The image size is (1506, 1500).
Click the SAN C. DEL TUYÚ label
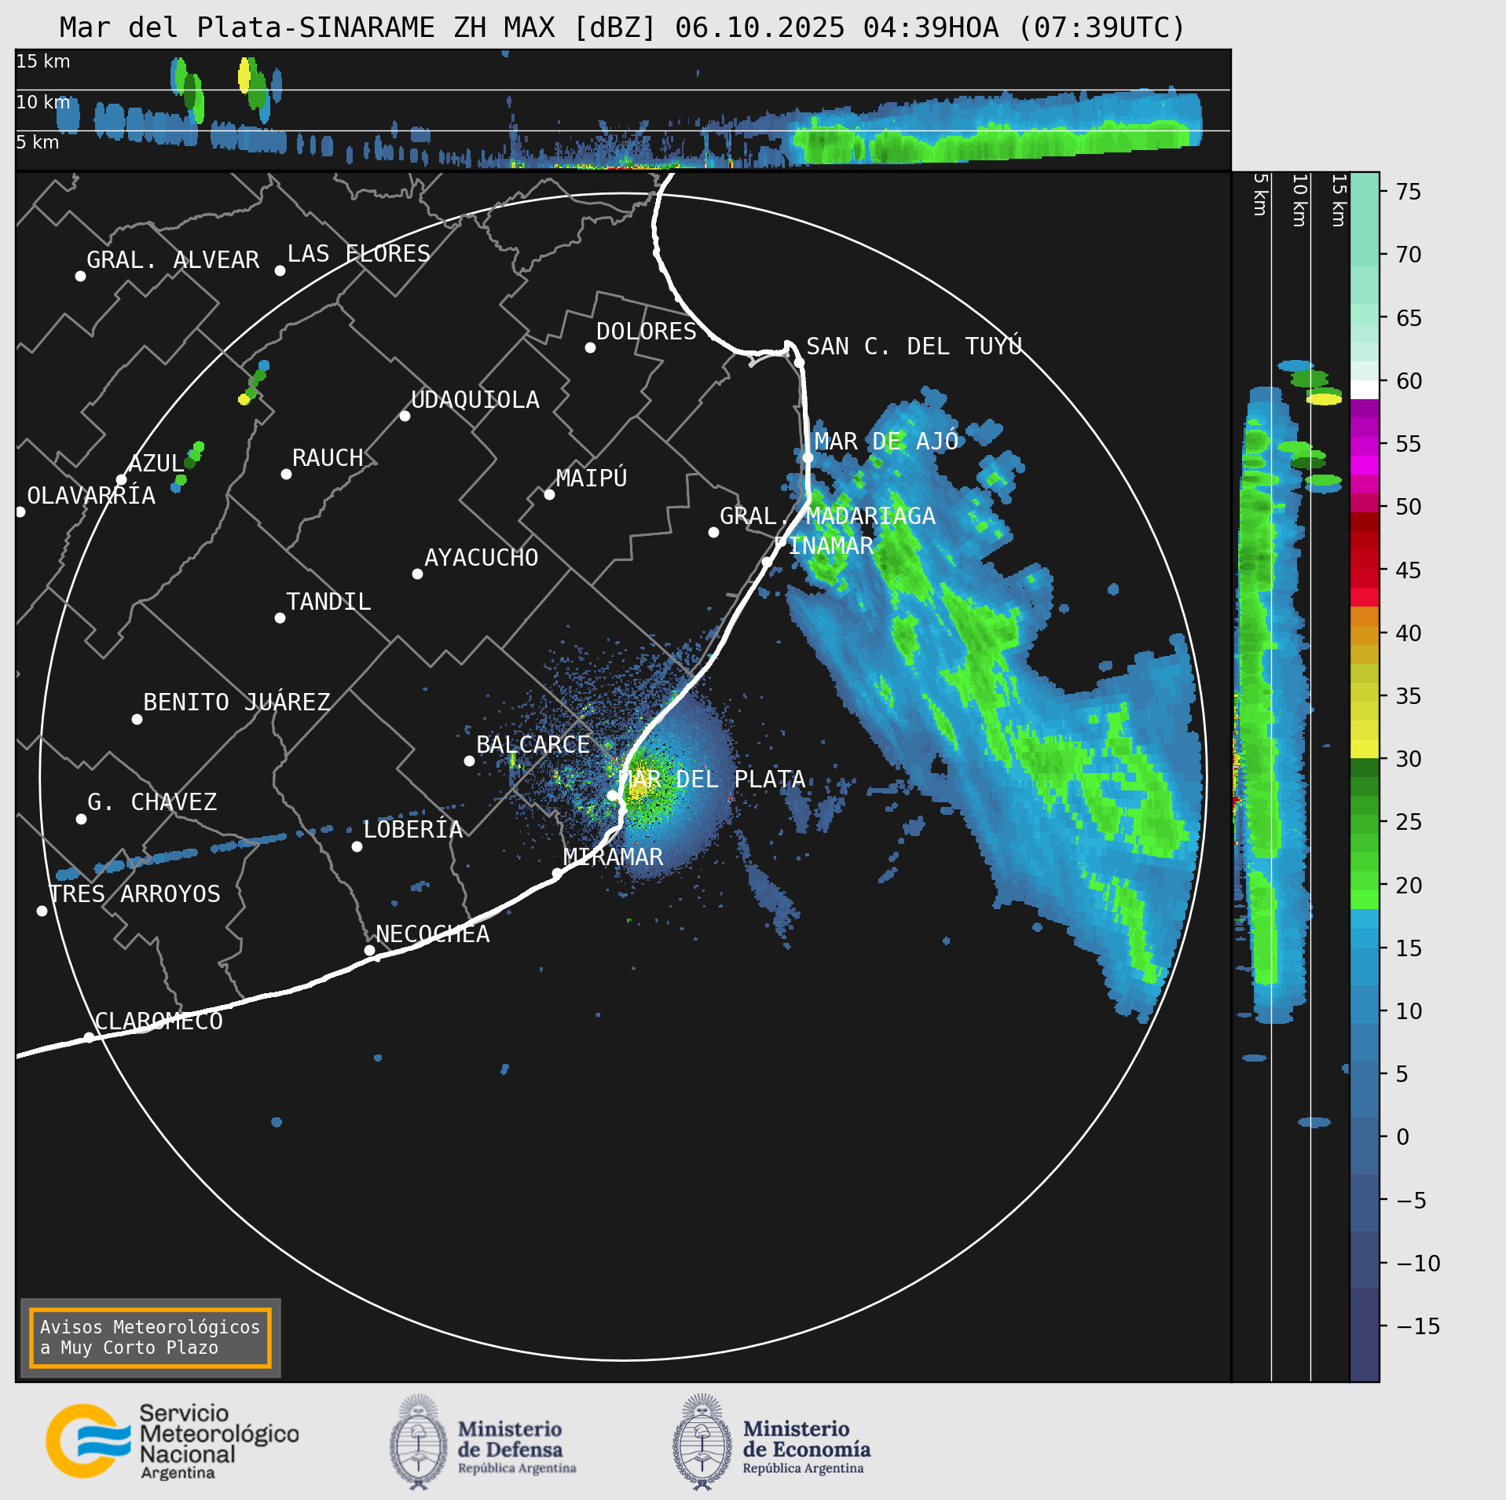pos(914,346)
